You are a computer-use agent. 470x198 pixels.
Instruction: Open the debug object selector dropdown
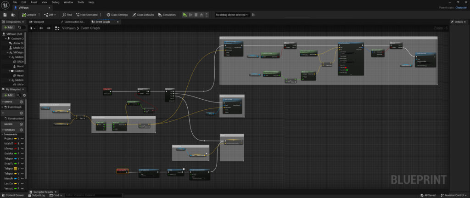232,15
